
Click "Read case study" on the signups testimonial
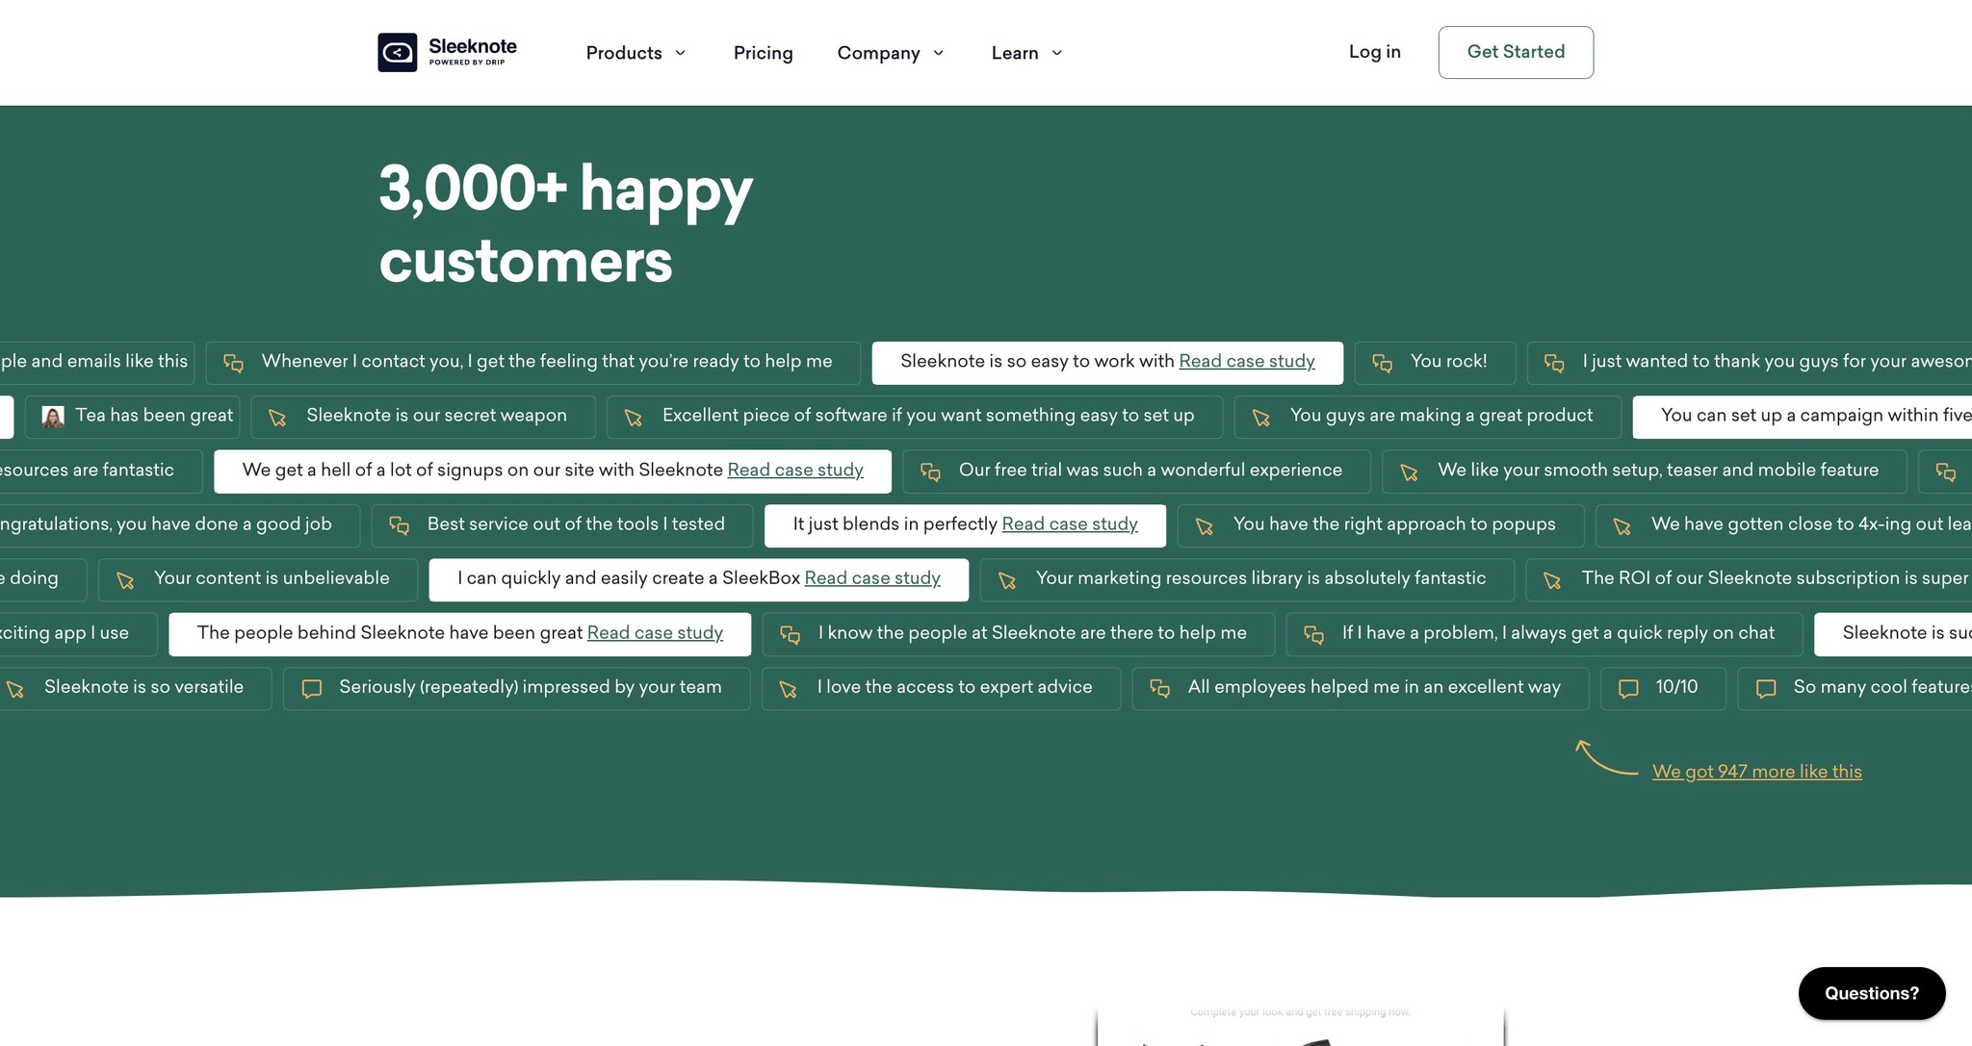click(x=795, y=470)
